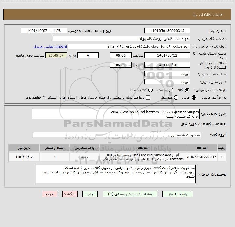Screen dimensions: 235x227
Task: Click the خروج exit button
Action: click(x=50, y=194)
